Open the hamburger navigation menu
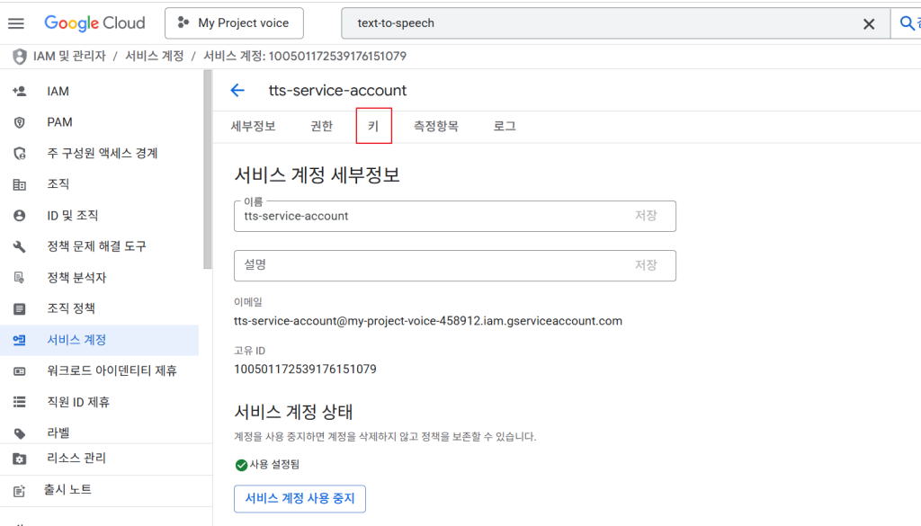921x526 pixels. (16, 23)
